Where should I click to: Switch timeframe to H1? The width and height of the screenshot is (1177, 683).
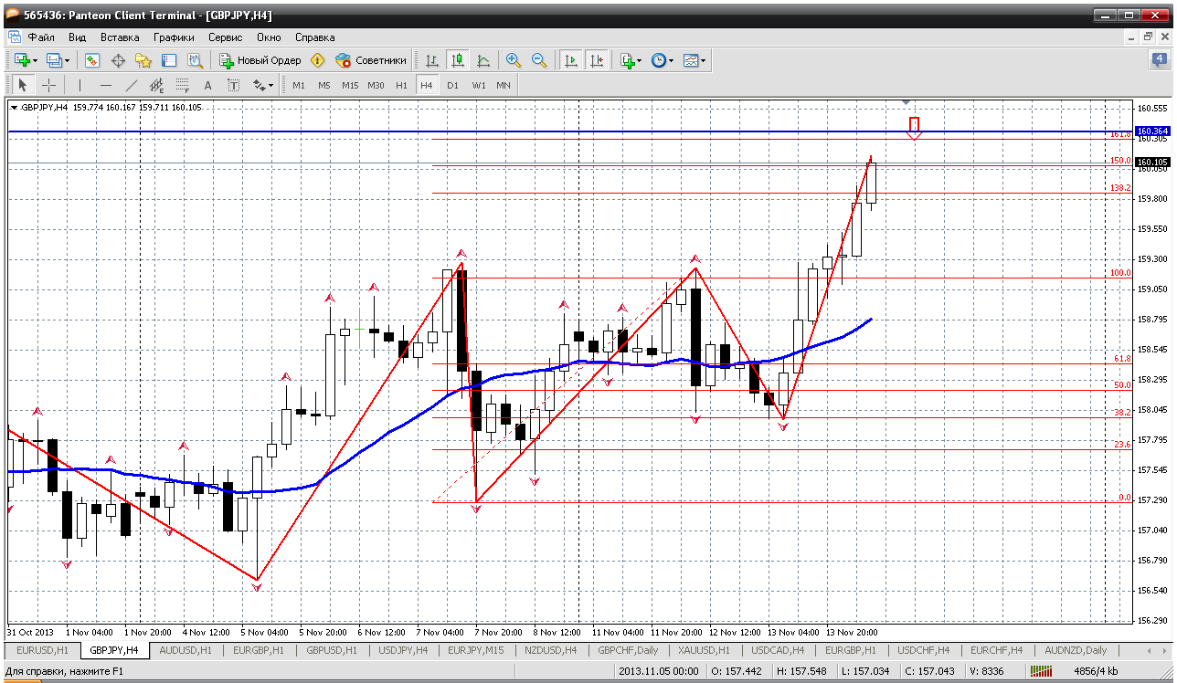click(401, 85)
